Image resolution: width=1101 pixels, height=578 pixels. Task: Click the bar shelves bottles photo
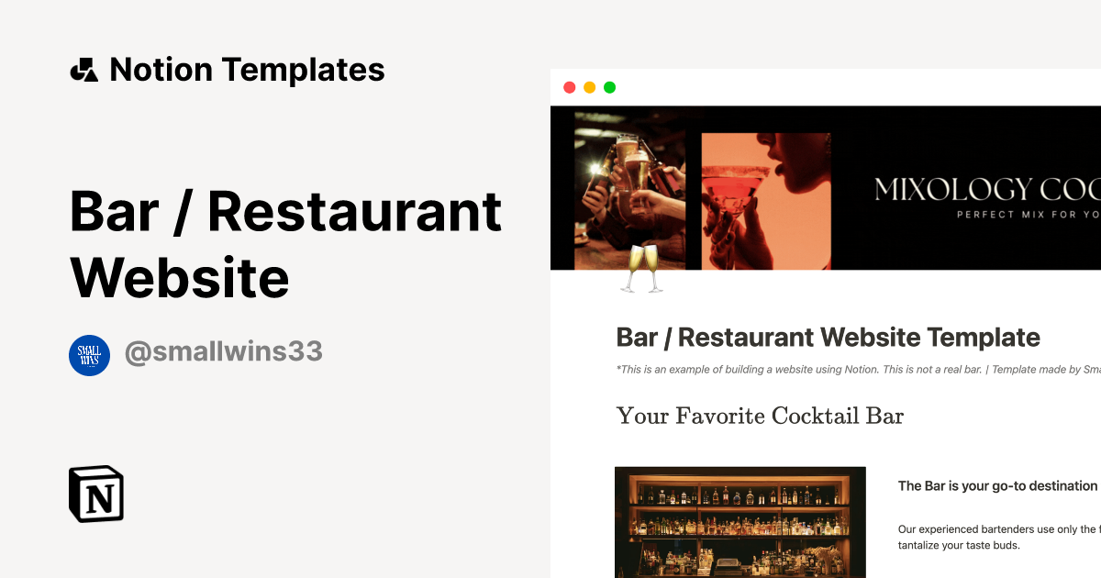[740, 522]
